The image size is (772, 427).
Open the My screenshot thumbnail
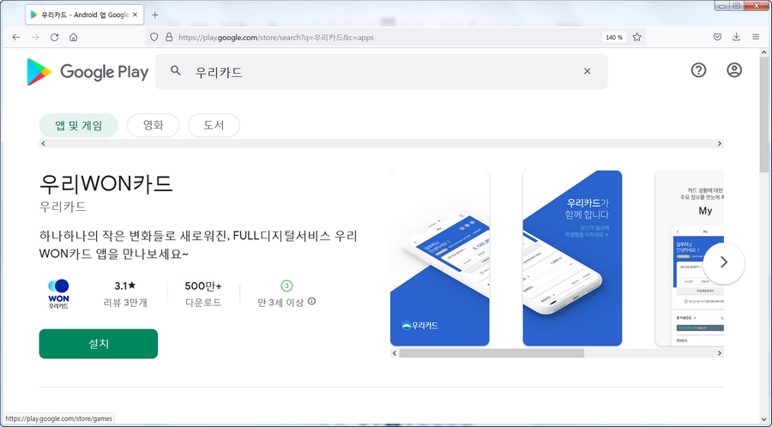[x=690, y=258]
